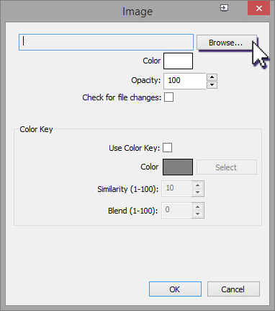Raise Similarity using the up arrow

pos(198,185)
